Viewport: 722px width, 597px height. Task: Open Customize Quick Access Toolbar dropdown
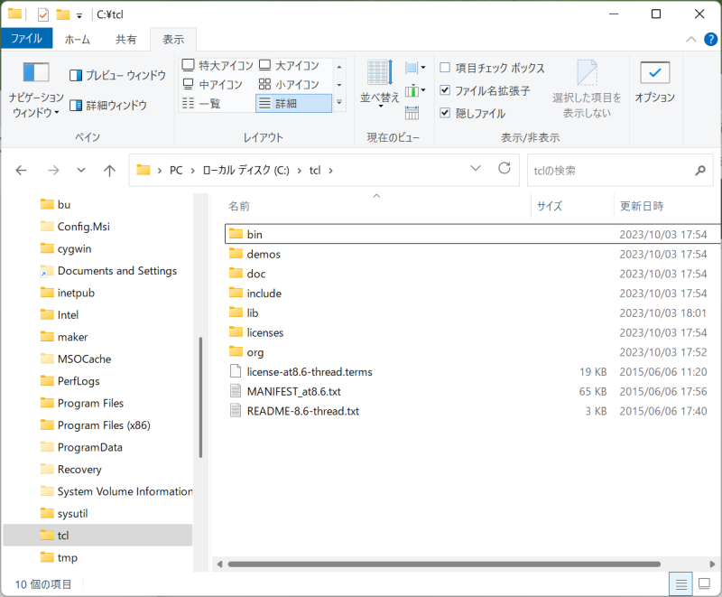[79, 15]
